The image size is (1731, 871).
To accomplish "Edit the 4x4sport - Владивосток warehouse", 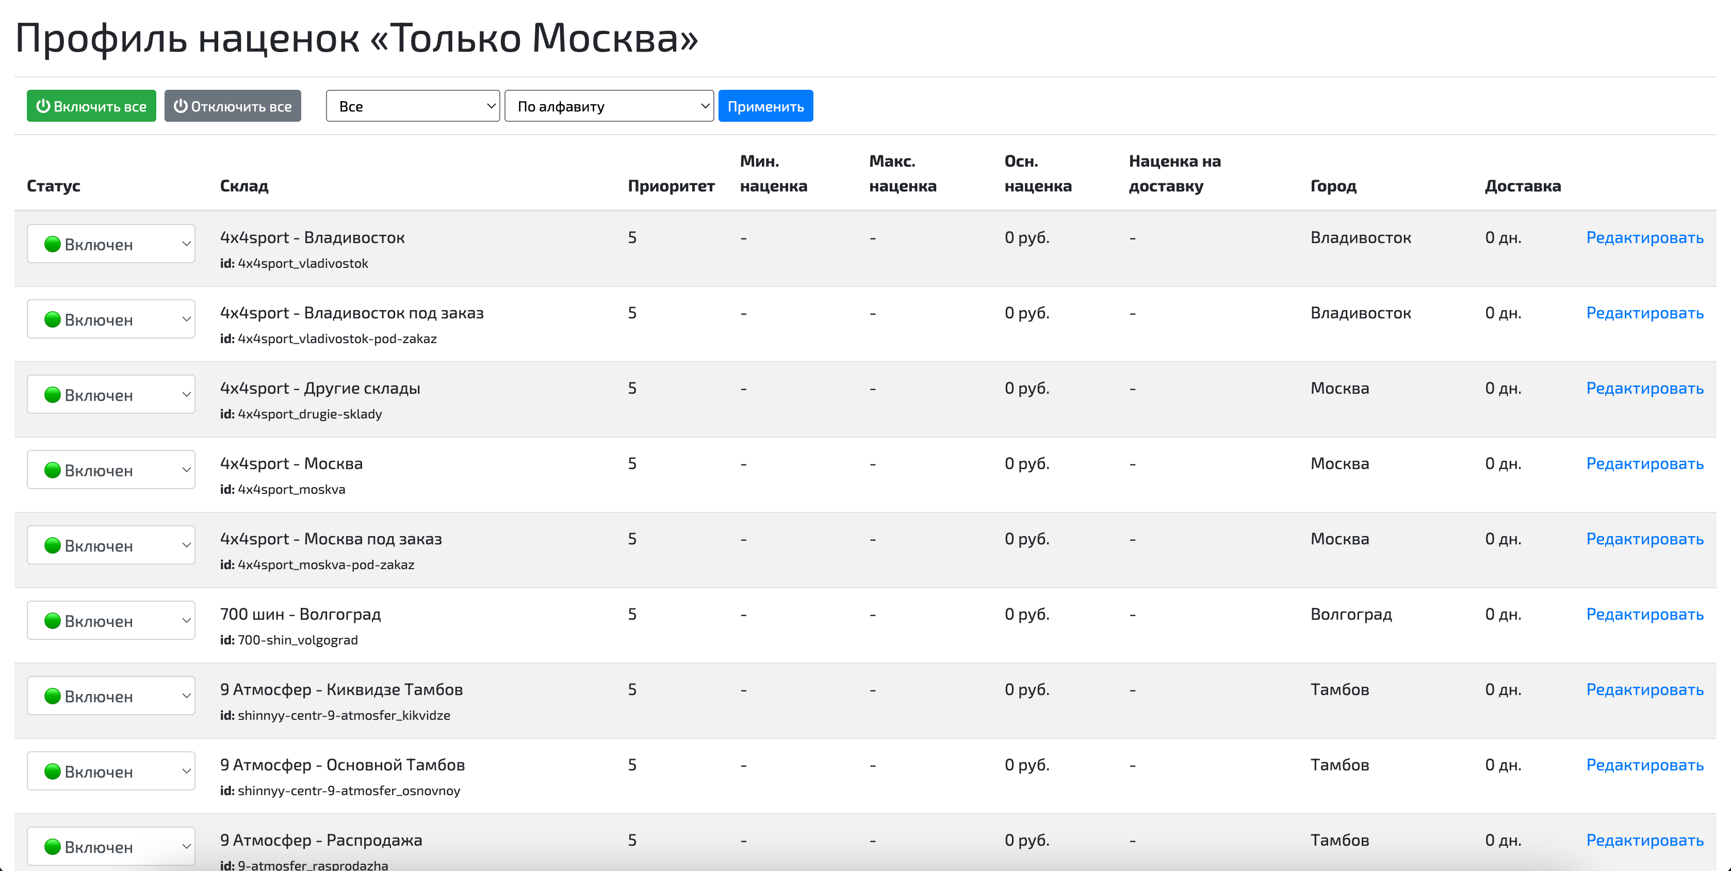I will (1644, 237).
